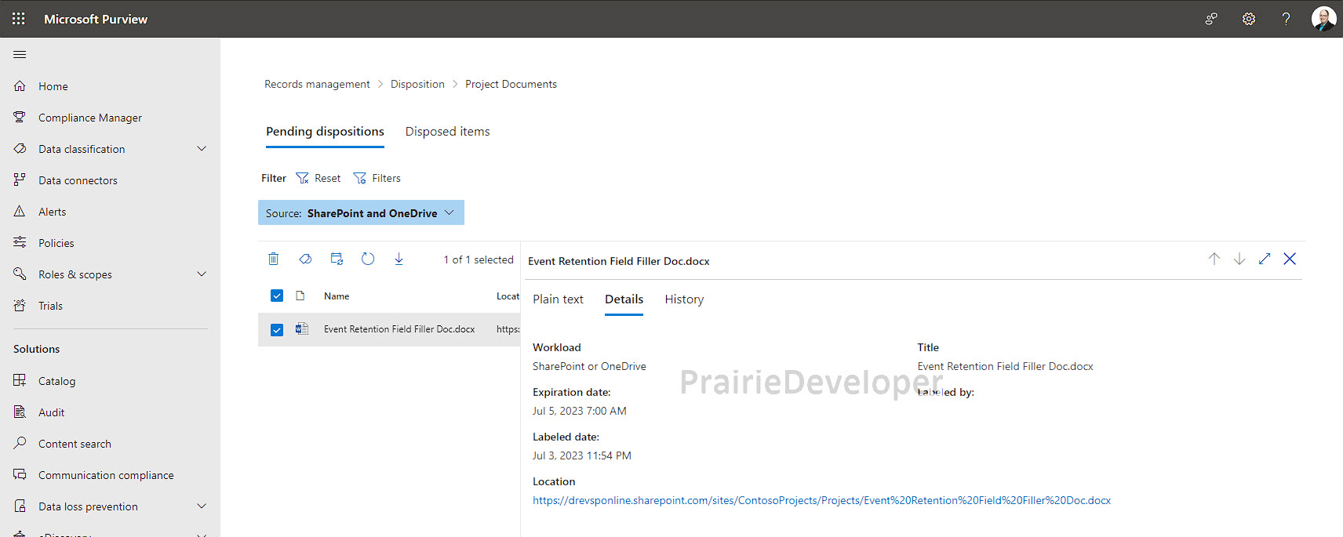Toggle the select-all checkbox in the header
The width and height of the screenshot is (1343, 537).
277,296
